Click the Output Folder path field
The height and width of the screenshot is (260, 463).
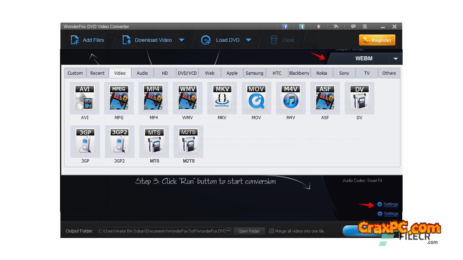[162, 231]
